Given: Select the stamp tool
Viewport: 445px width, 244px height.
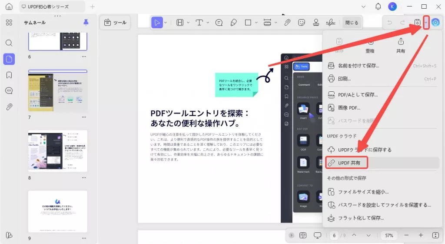Looking at the screenshot, I should click(x=316, y=23).
